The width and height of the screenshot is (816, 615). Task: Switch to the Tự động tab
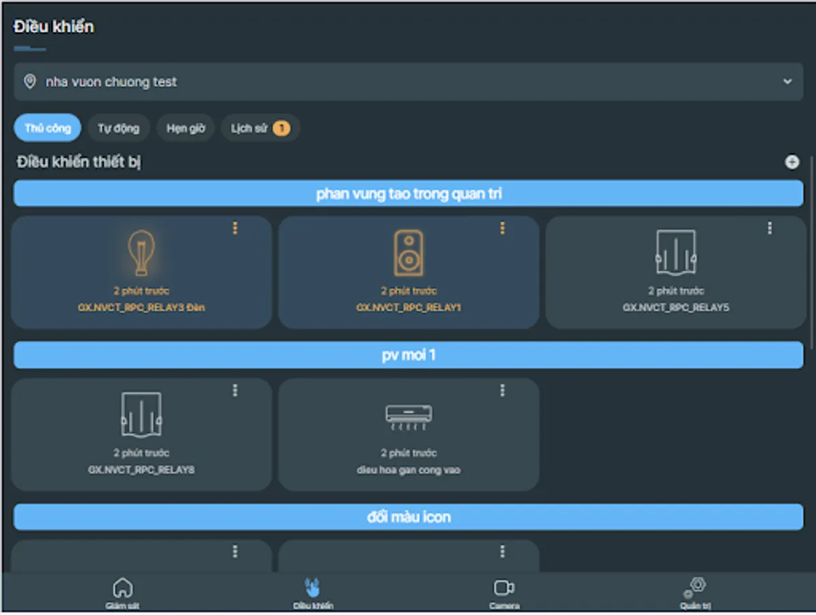click(x=119, y=128)
